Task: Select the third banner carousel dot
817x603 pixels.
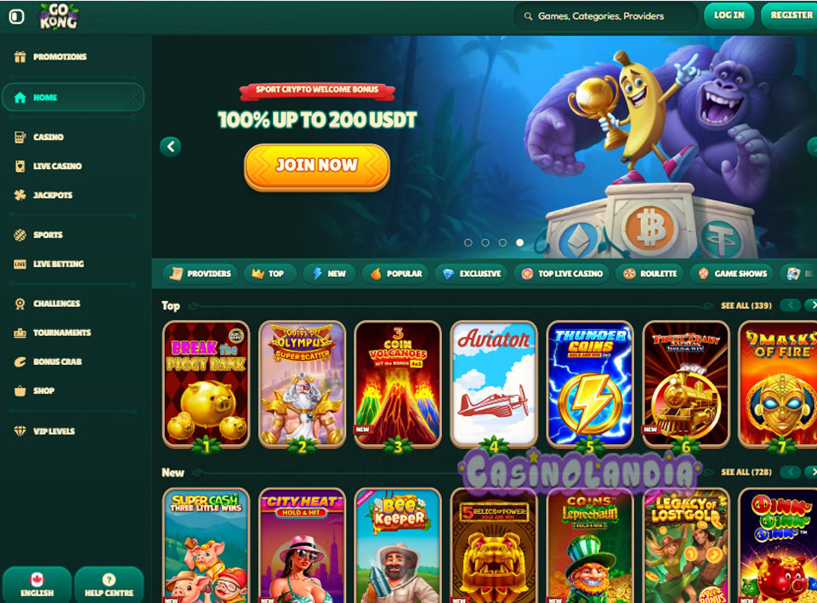Action: coord(502,243)
